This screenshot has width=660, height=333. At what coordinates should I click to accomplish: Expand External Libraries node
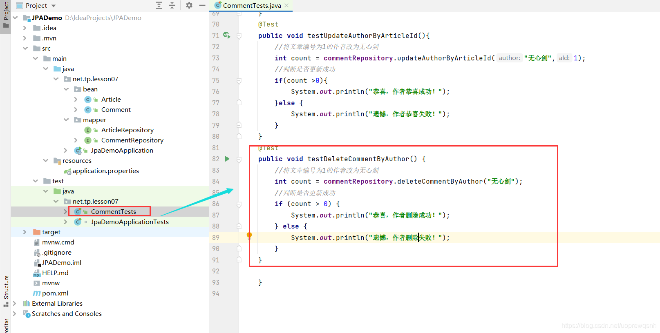click(x=15, y=303)
